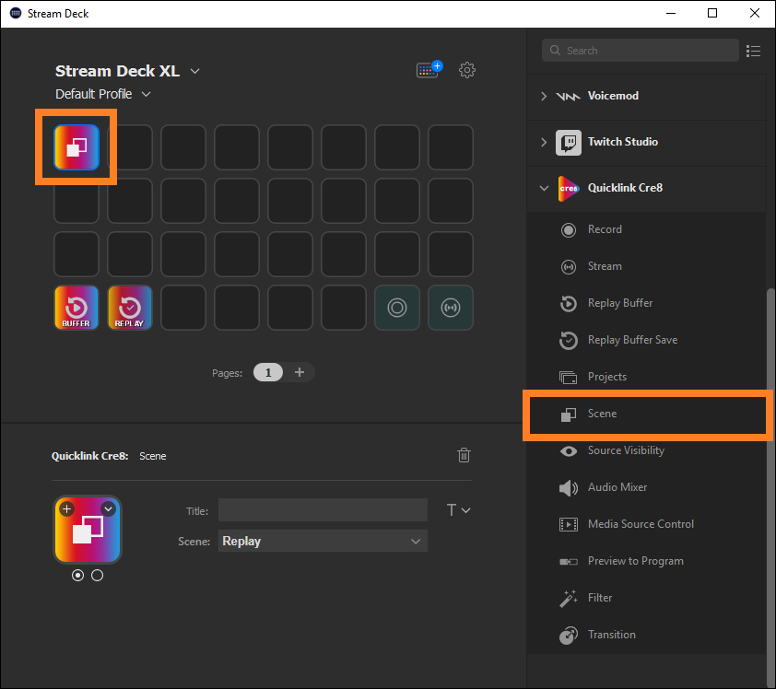Expand the Voicemod category
Screen dimensions: 776x689
tap(544, 96)
